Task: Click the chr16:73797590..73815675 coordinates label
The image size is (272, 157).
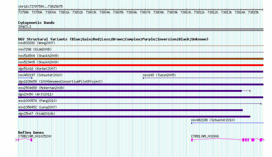Action: (x=40, y=6)
